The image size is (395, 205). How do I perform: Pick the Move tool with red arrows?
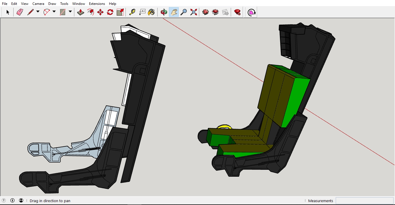tap(100, 12)
